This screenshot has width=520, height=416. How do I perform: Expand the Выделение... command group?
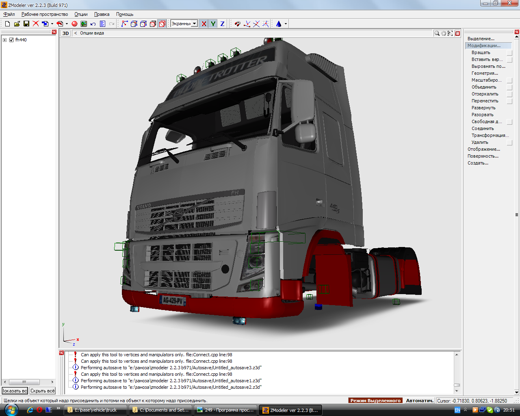(x=481, y=39)
